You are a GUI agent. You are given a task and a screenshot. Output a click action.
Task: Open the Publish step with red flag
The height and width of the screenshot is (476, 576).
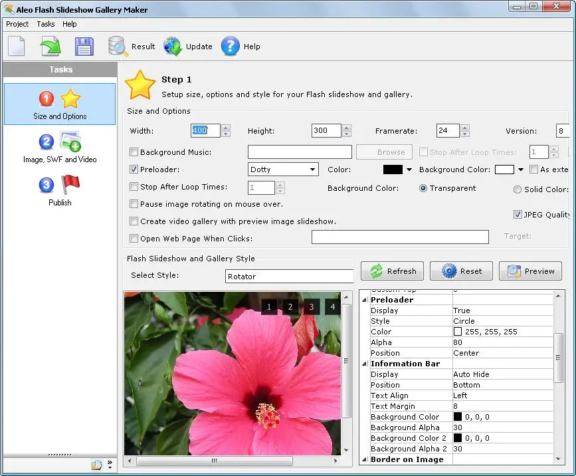click(x=60, y=191)
